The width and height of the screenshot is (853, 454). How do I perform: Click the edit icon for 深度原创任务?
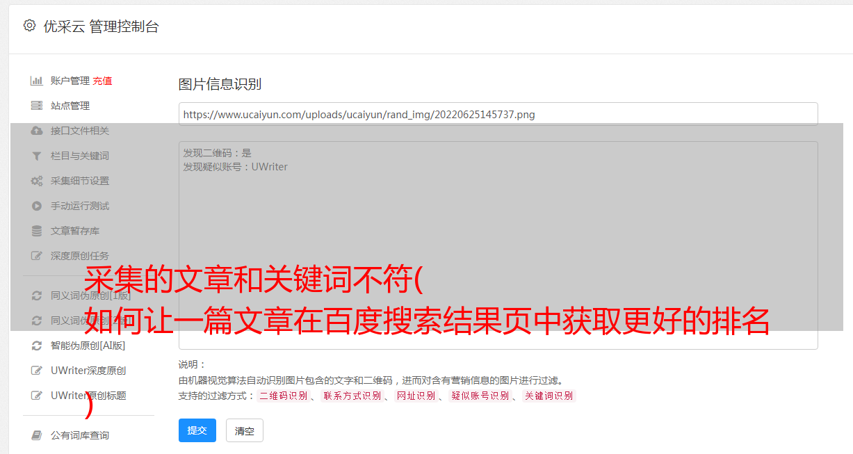[x=37, y=256]
